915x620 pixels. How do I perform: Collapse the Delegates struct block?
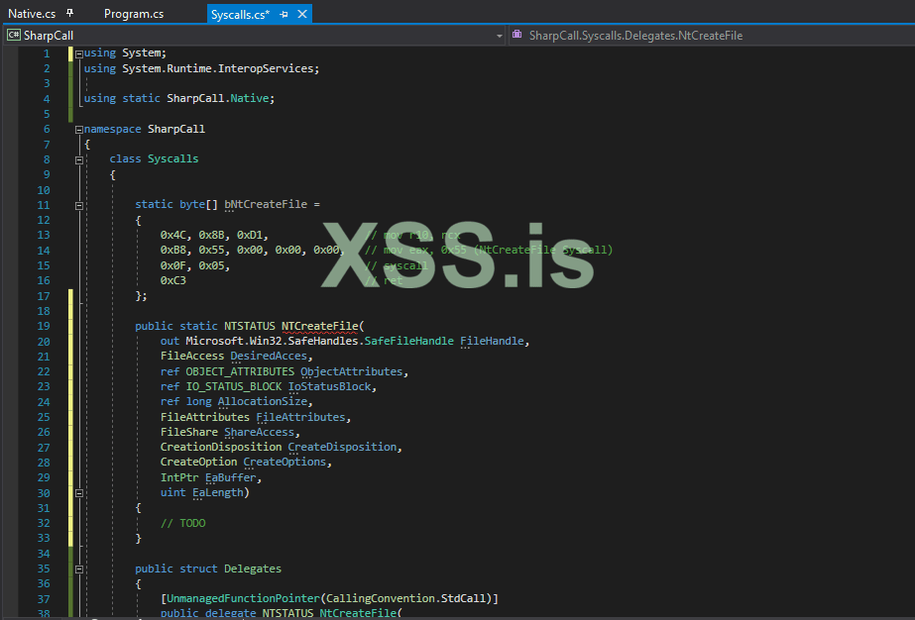[x=78, y=569]
